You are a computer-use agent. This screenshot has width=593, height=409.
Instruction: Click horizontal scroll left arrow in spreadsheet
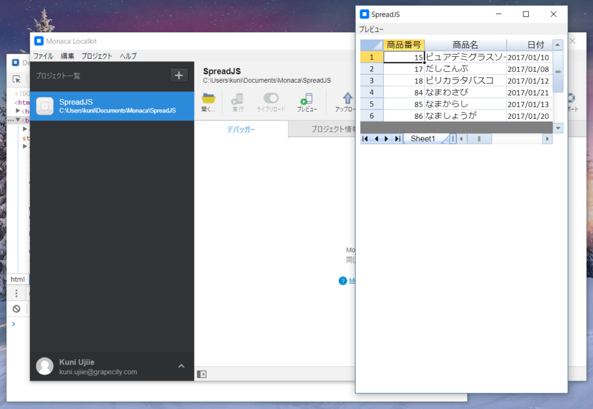click(461, 139)
